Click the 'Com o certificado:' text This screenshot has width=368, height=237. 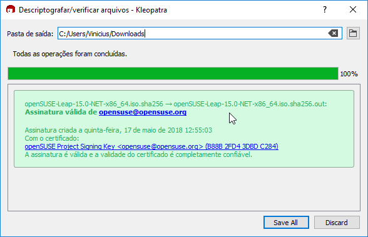click(x=52, y=138)
